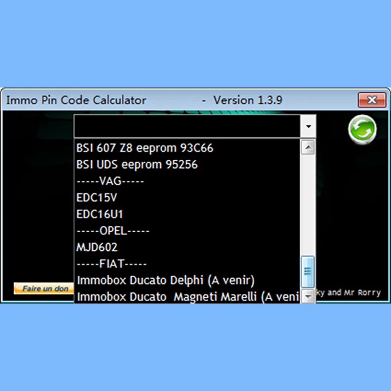Select BSI UDS eeprom 95256 entry
391x391 pixels.
click(187, 165)
